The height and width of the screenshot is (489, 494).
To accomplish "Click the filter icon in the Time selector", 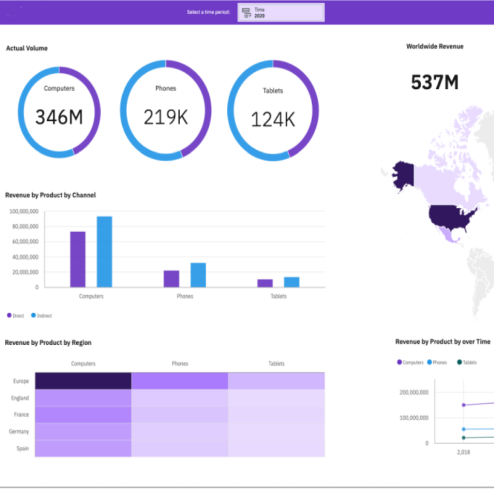I will coord(247,13).
